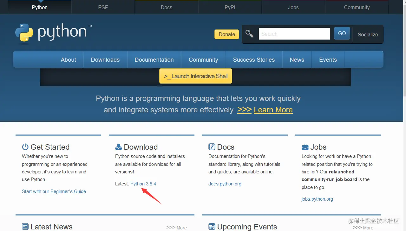Screen dimensions: 406x231
Task: Click the Get Started power icon
Action: point(25,147)
